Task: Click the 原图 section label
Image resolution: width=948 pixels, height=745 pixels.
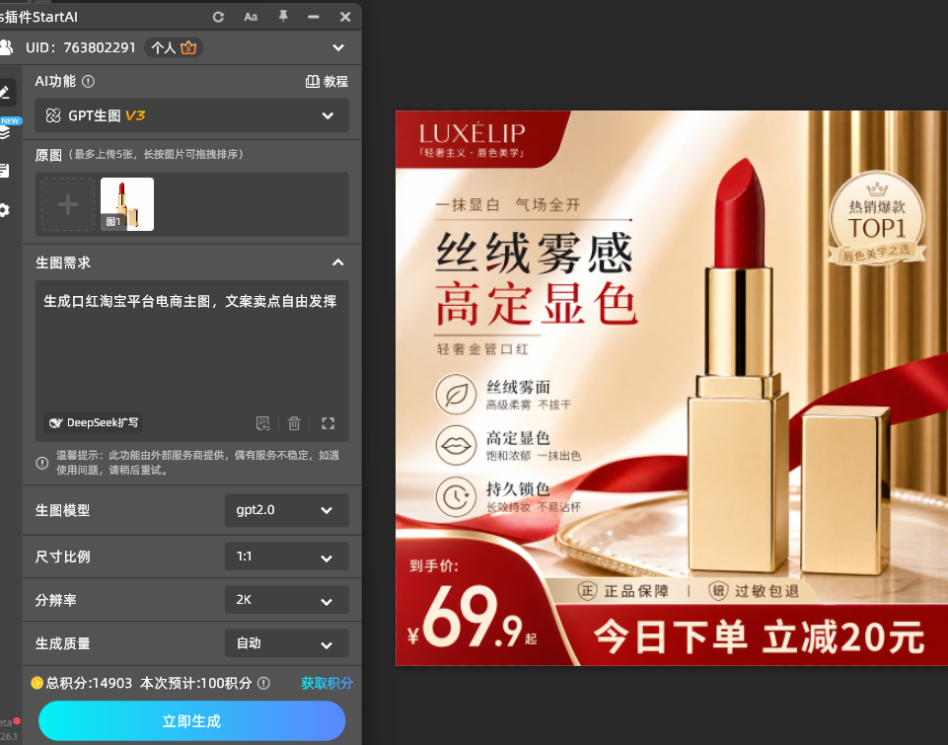Action: click(x=48, y=155)
